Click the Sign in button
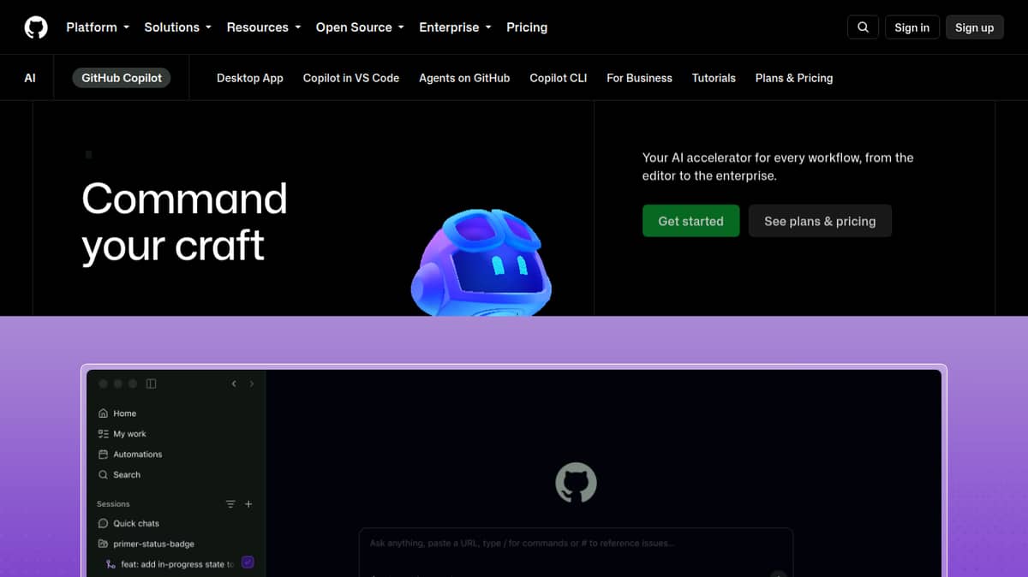Image resolution: width=1028 pixels, height=577 pixels. (911, 27)
